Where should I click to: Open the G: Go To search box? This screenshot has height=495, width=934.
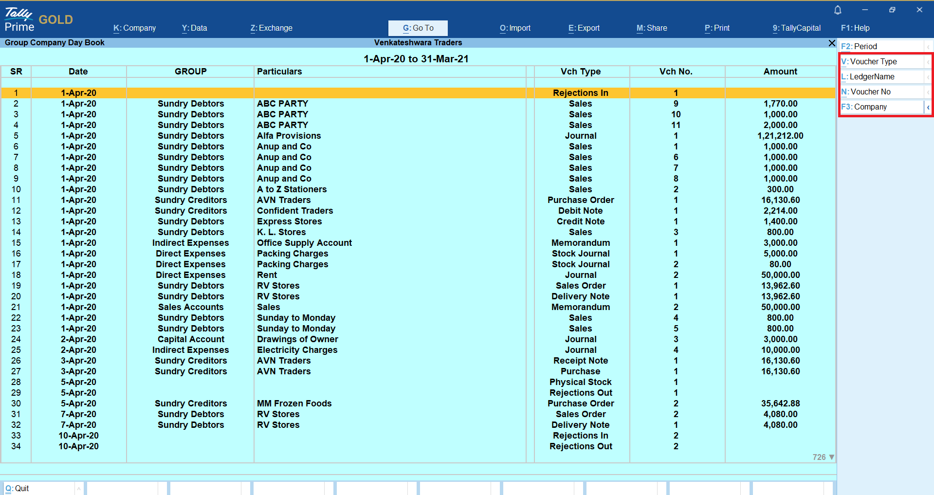click(418, 28)
